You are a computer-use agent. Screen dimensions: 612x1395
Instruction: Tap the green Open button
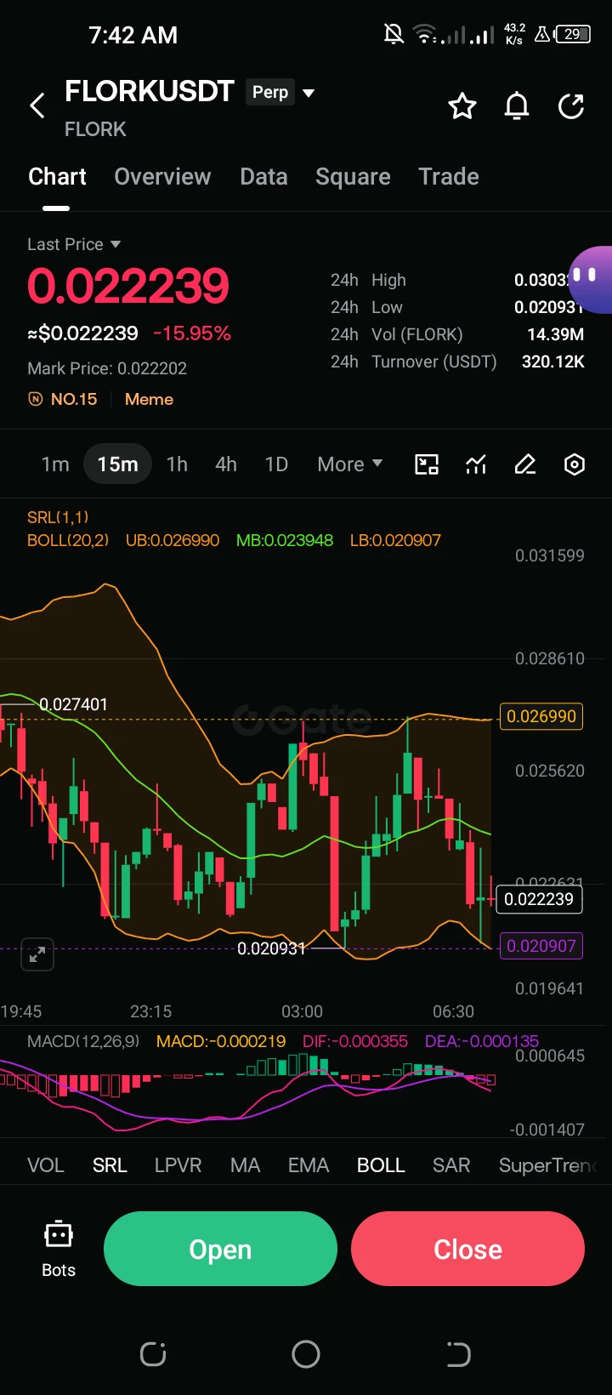pyautogui.click(x=220, y=1249)
